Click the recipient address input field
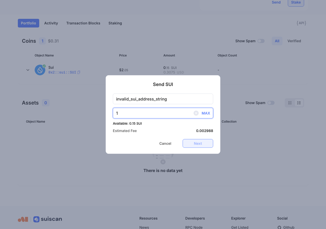 163,99
